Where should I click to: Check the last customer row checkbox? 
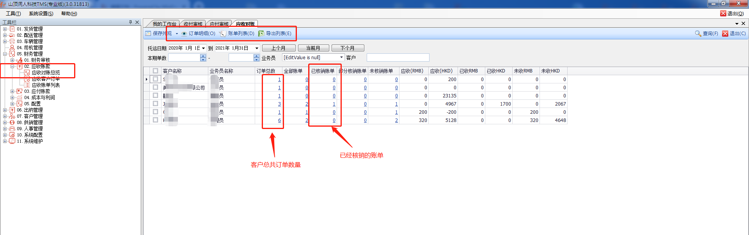coord(155,120)
